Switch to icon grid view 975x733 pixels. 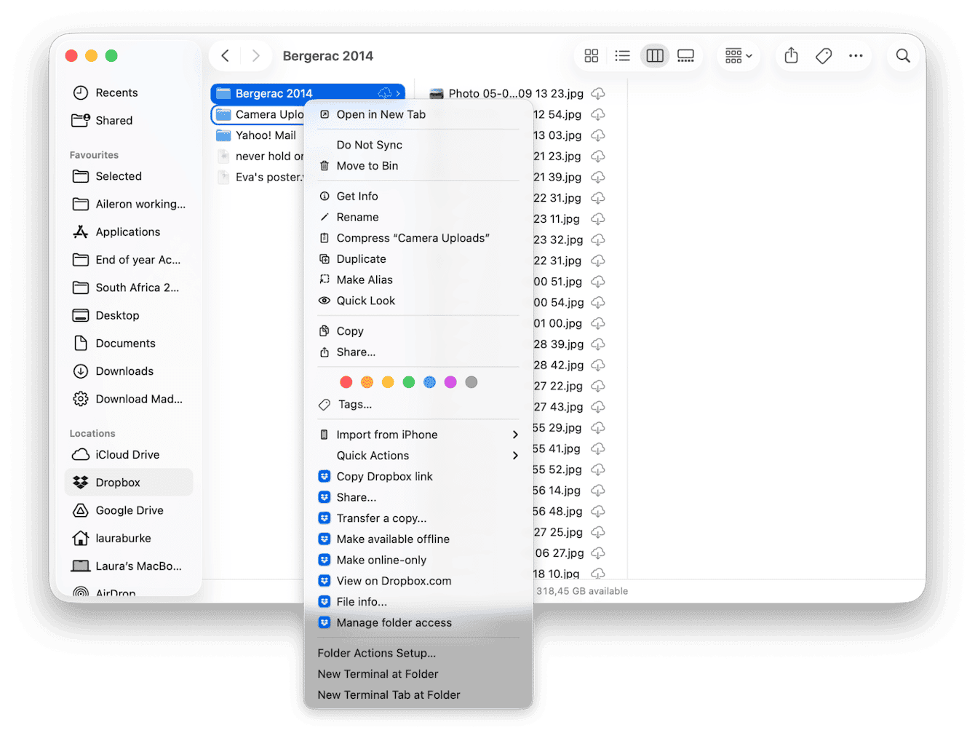[x=591, y=55]
